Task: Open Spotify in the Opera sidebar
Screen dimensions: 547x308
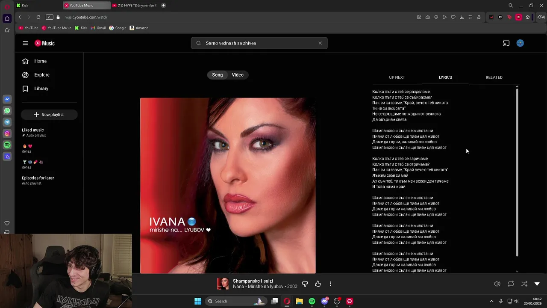Action: 7,145
